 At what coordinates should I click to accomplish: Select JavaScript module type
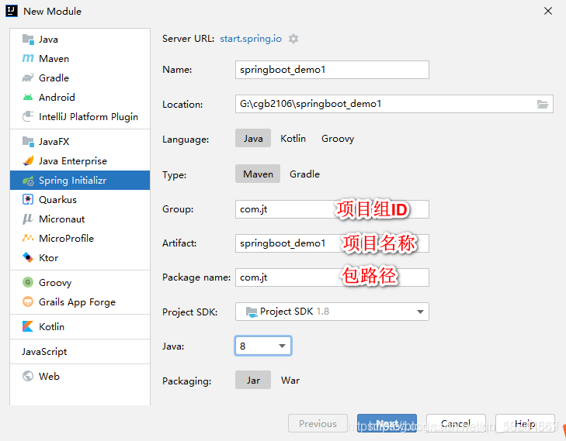tap(80, 351)
